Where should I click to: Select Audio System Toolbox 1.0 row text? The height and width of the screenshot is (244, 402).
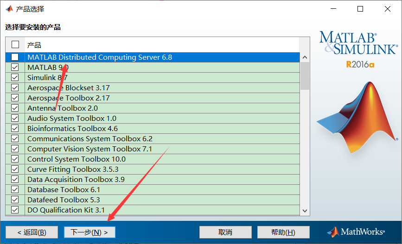click(x=72, y=118)
